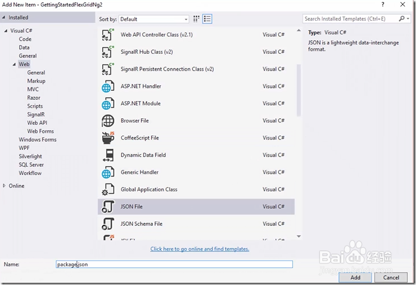This screenshot has width=416, height=285.
Task: Open the help question mark button
Action: [383, 4]
